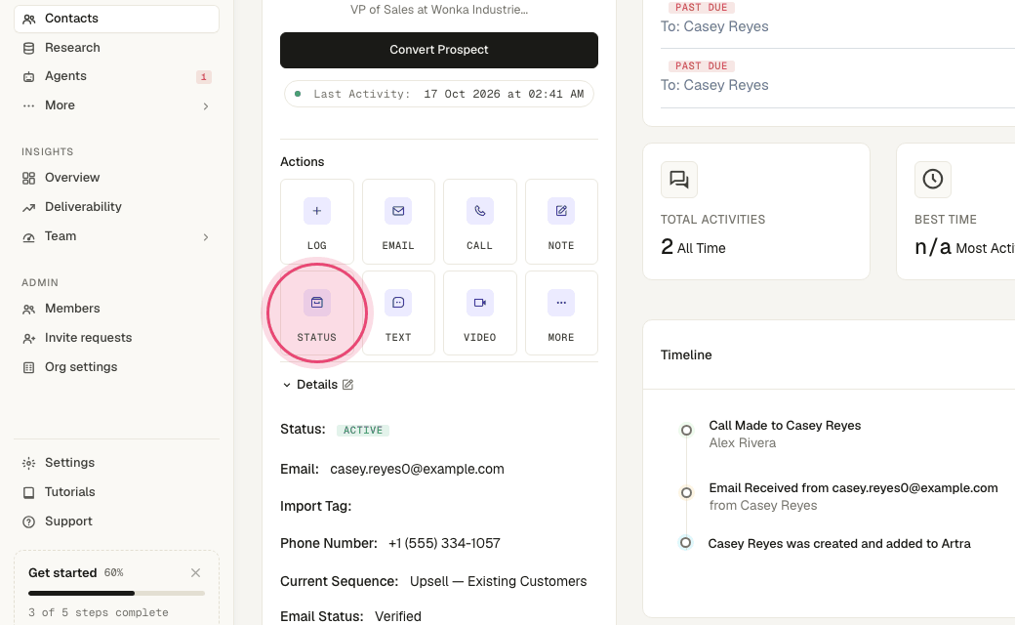Click the Agents notification badge
This screenshot has height=625, width=1015.
coord(203,77)
